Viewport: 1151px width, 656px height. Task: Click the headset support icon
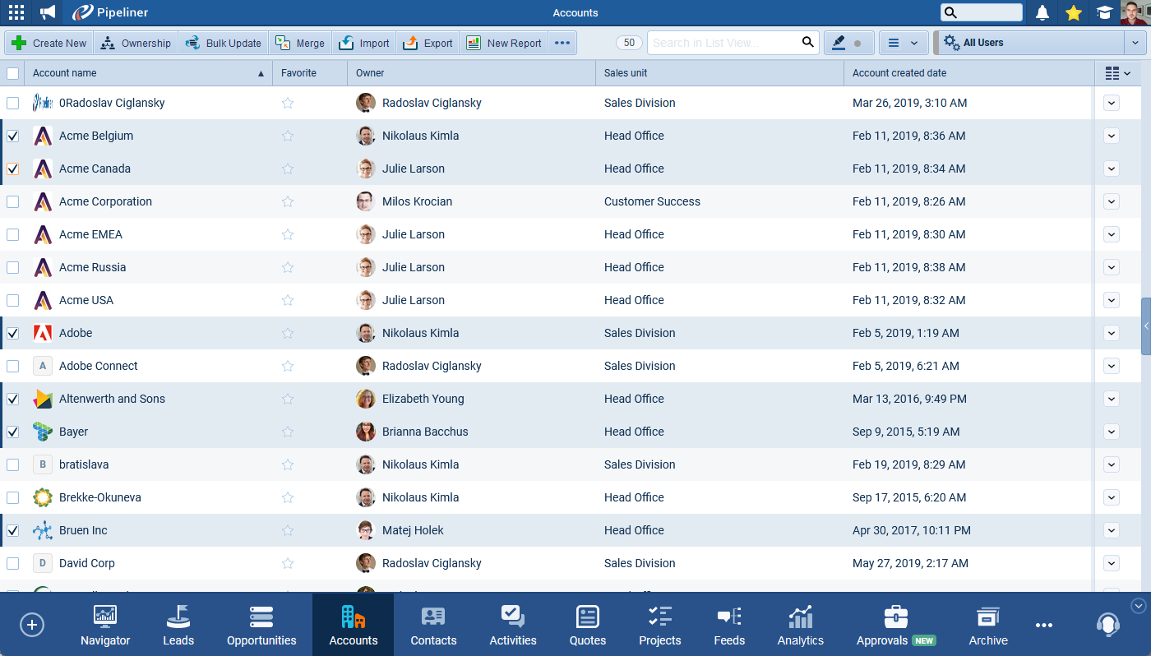click(x=1107, y=625)
